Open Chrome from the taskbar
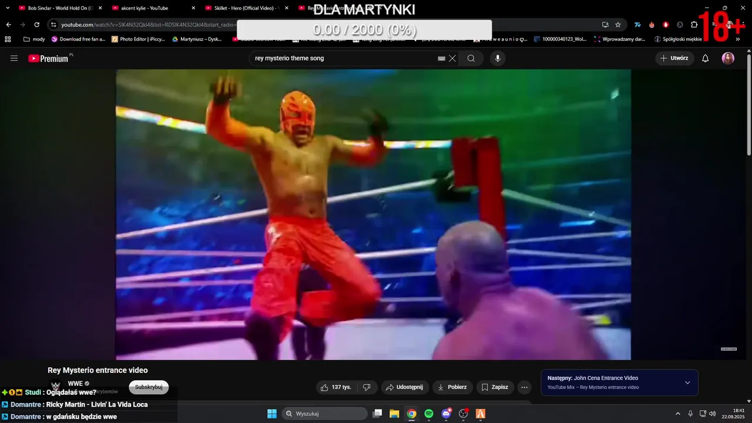 [412, 414]
